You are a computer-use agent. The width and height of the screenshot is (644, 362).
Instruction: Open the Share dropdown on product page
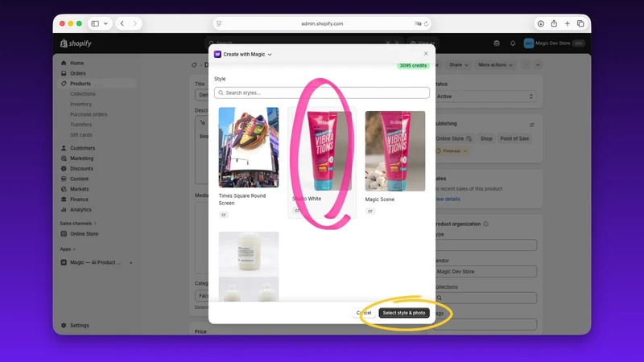coord(458,65)
